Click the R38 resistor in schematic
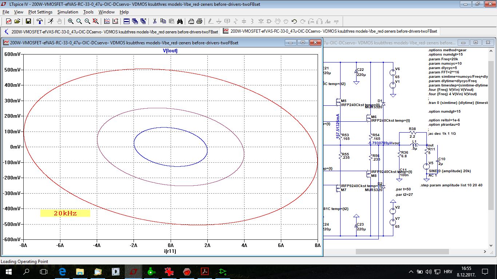This screenshot has height=279, width=497. click(412, 133)
